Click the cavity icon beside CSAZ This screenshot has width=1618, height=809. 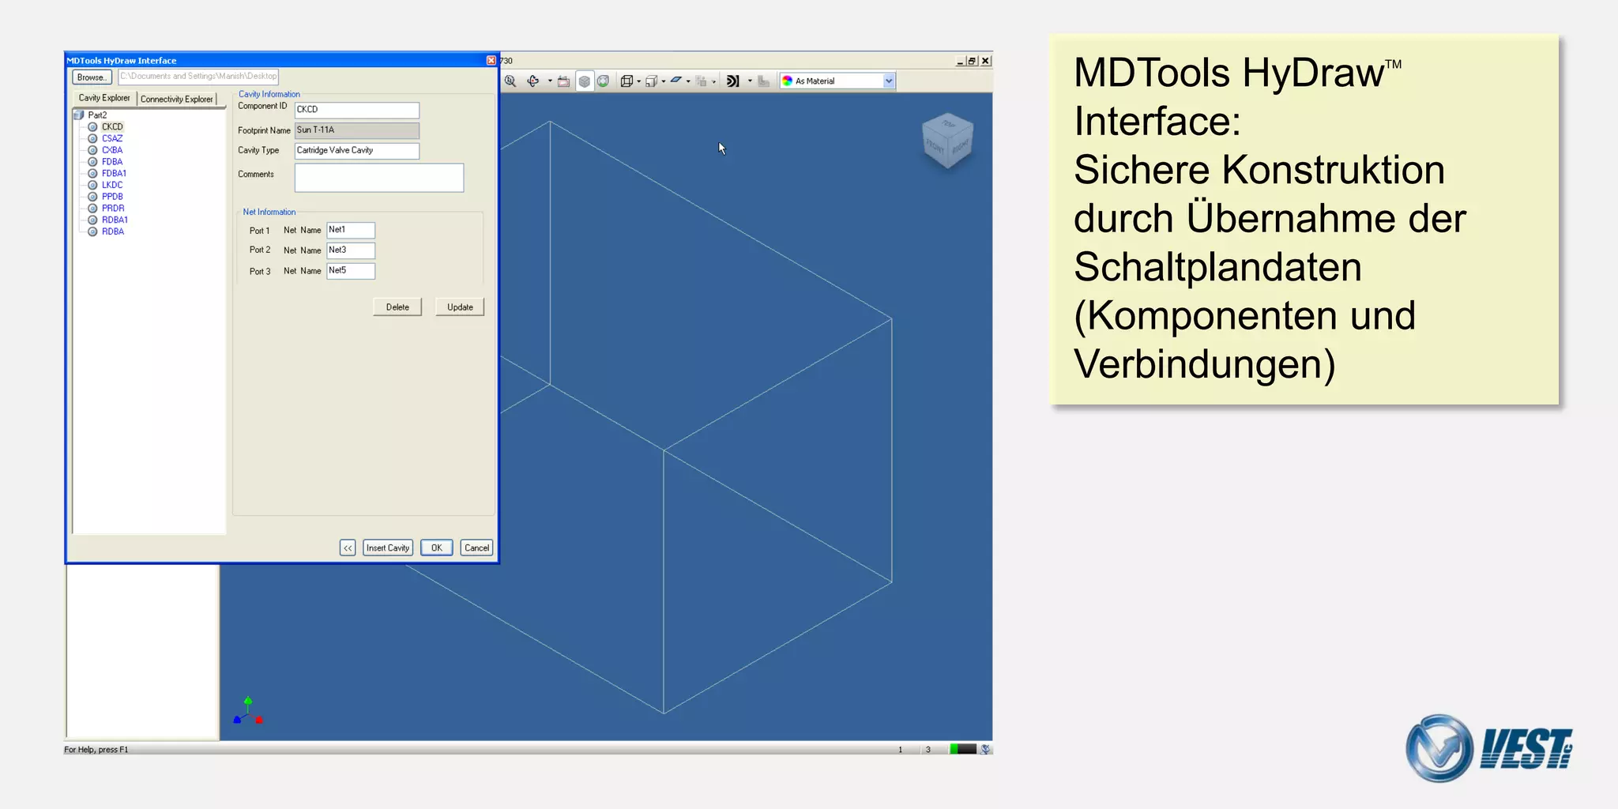pos(92,138)
